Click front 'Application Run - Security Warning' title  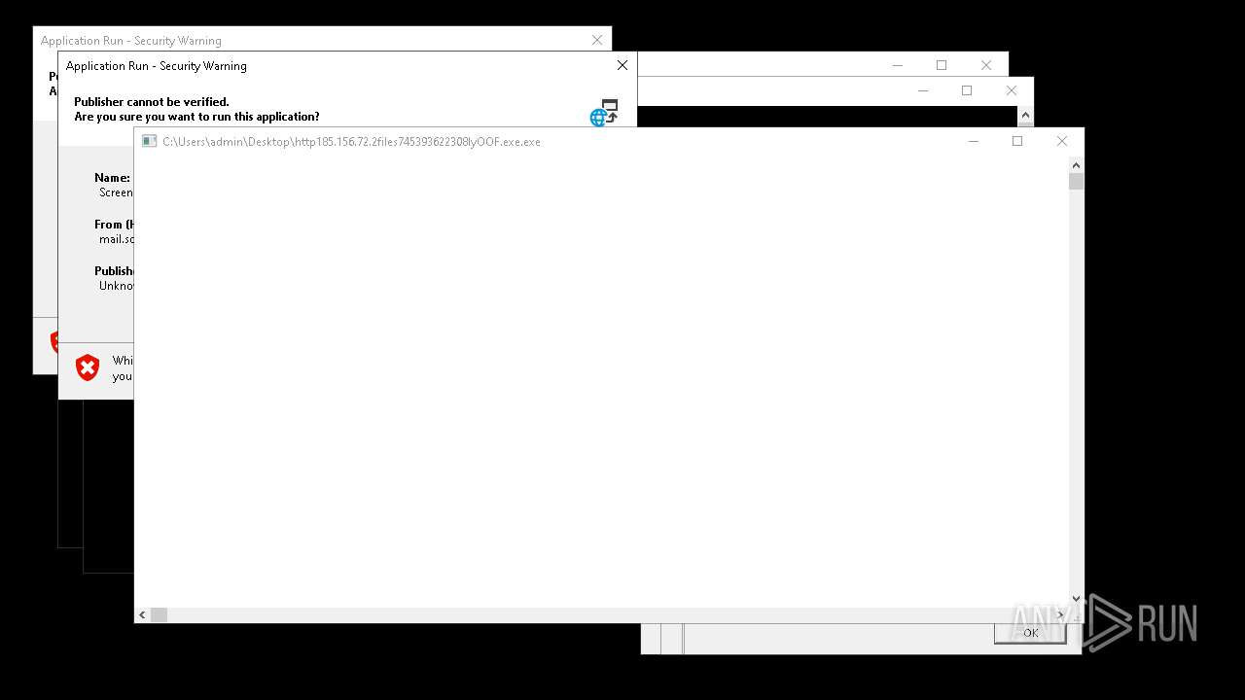tap(157, 66)
